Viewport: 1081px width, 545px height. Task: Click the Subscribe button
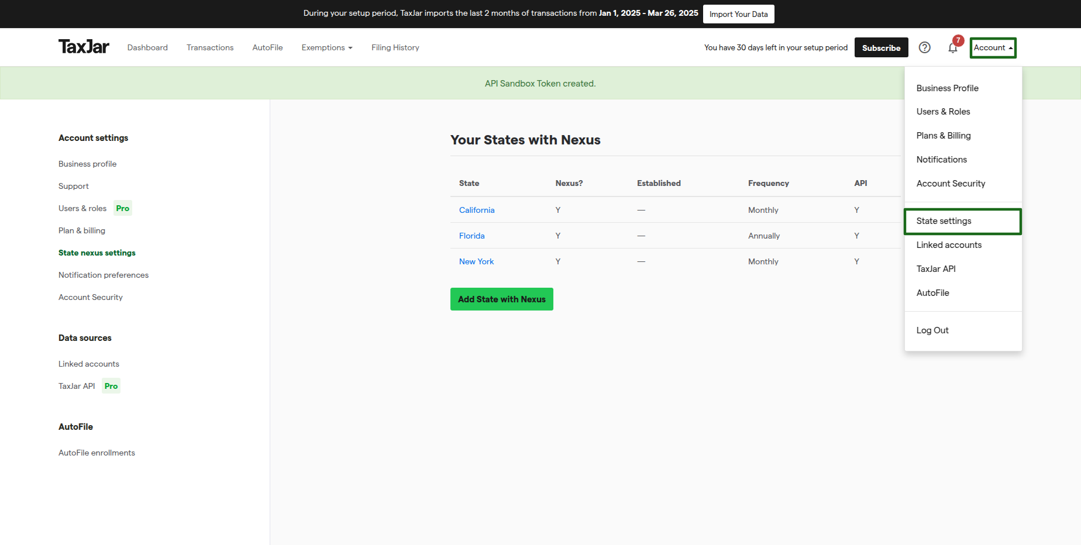881,47
